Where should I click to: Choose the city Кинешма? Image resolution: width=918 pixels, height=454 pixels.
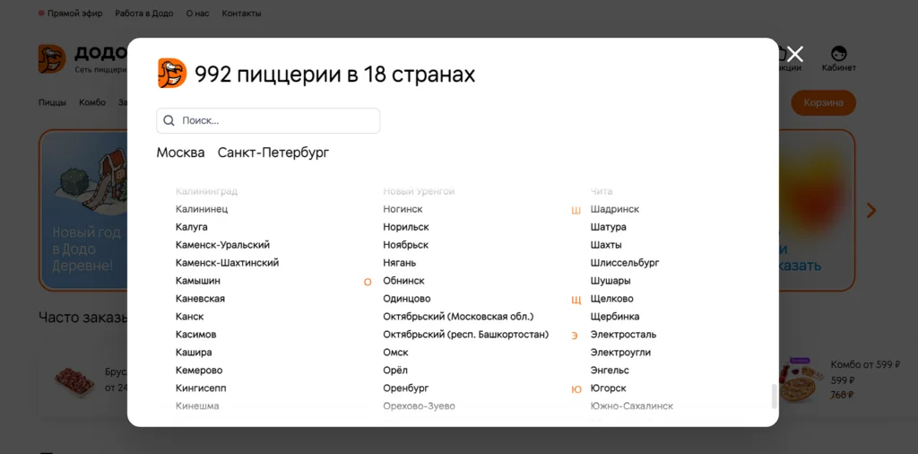click(197, 406)
